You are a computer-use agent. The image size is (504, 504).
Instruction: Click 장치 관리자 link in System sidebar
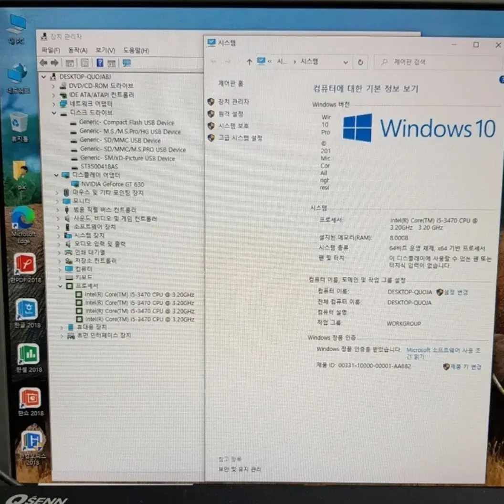pyautogui.click(x=234, y=102)
